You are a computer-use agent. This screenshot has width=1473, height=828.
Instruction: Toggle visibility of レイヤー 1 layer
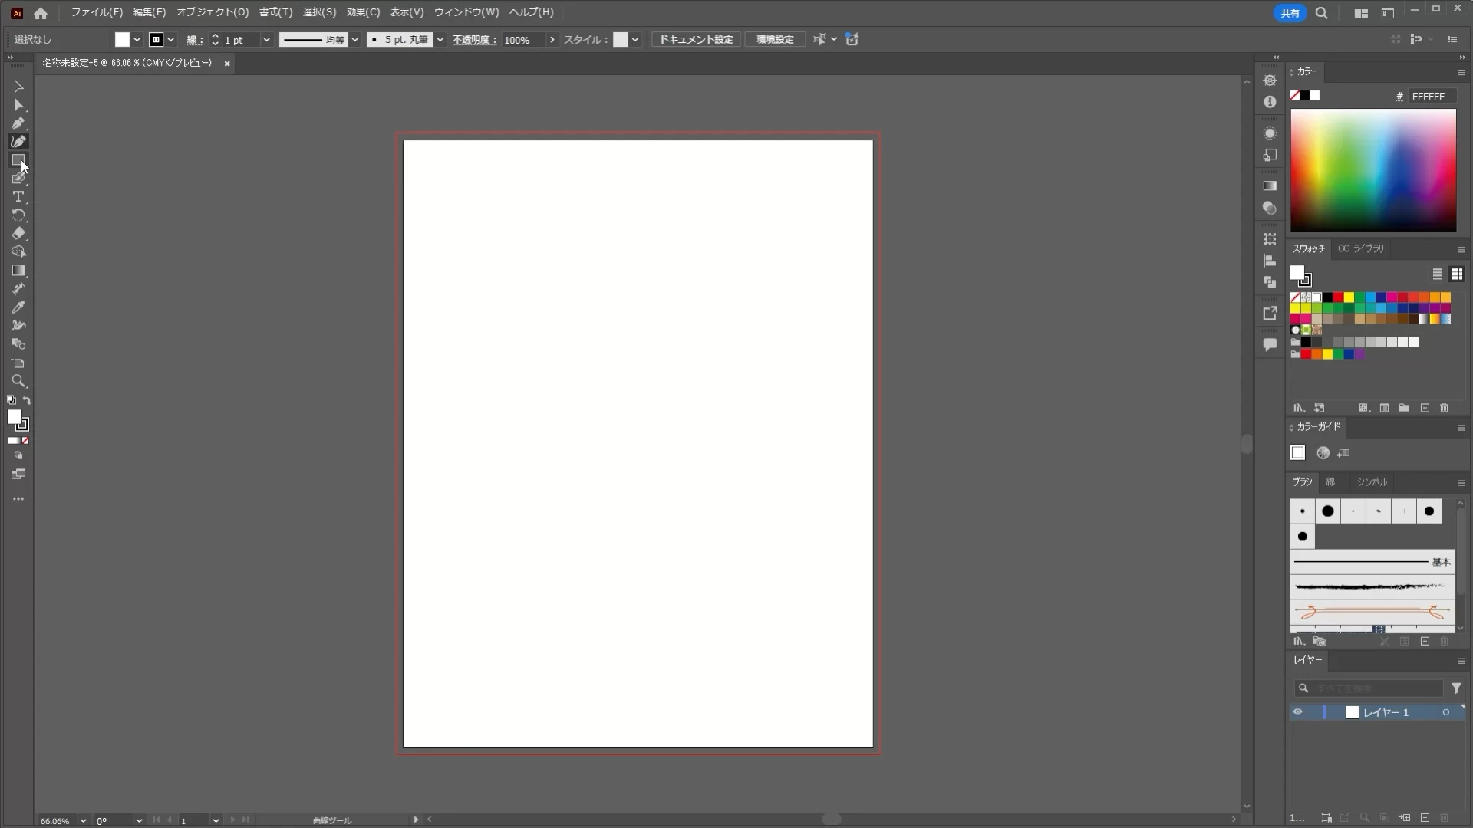[x=1297, y=712]
